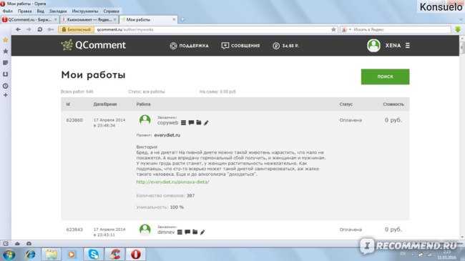
Task: Click the chat bubble icon next to copyweb
Action: point(191,122)
